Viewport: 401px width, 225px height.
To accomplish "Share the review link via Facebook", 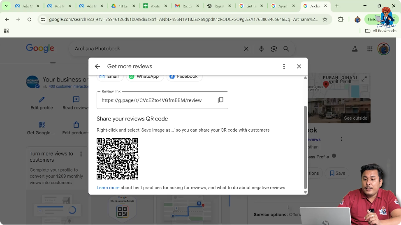I will pyautogui.click(x=184, y=77).
